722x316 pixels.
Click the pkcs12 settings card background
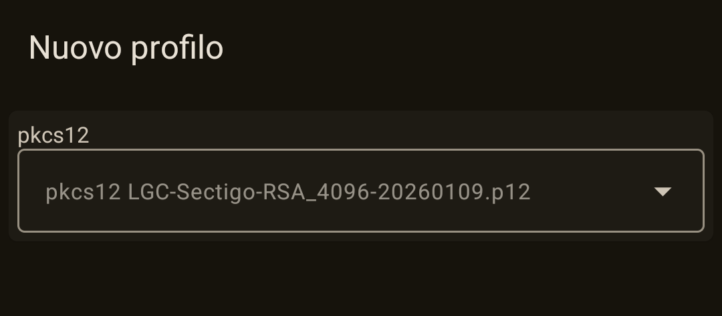click(361, 176)
